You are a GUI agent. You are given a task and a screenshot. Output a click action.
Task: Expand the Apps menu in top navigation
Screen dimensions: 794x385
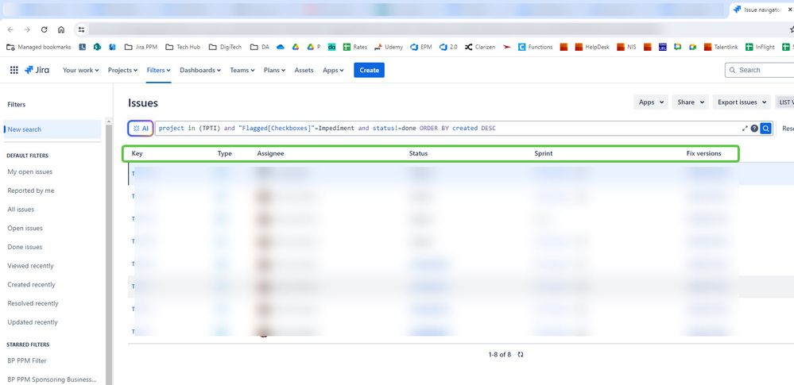point(333,71)
